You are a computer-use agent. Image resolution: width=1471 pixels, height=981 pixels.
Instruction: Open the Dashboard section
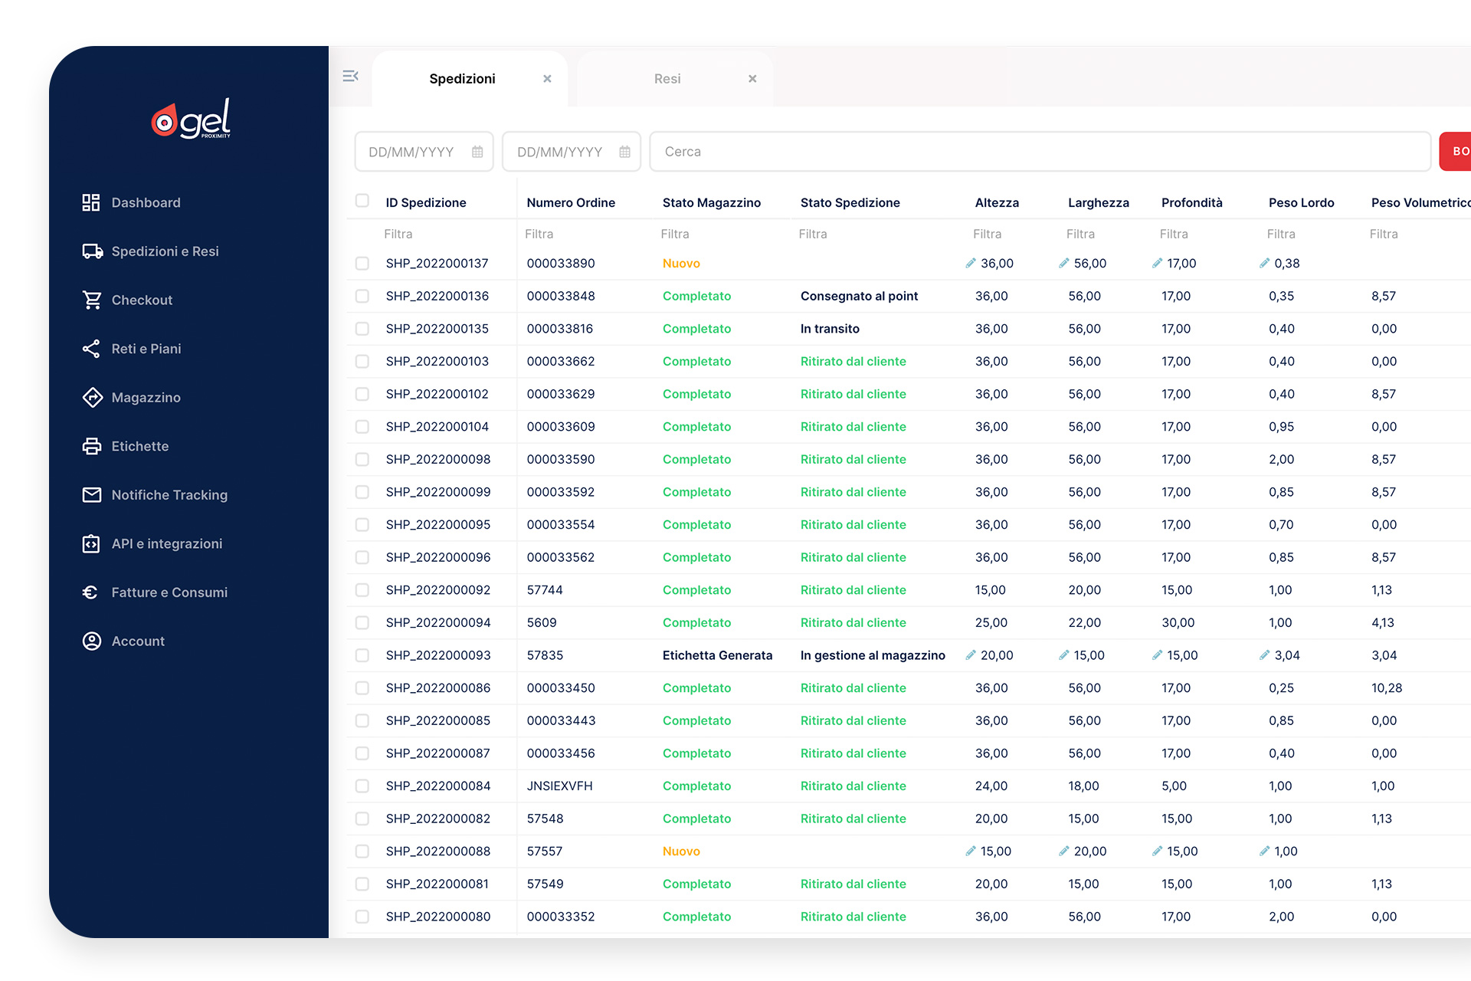pos(146,202)
